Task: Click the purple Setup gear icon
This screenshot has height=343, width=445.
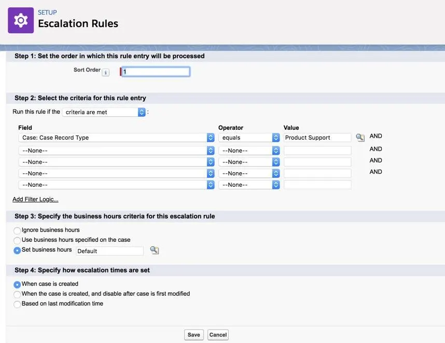Action: (21, 20)
